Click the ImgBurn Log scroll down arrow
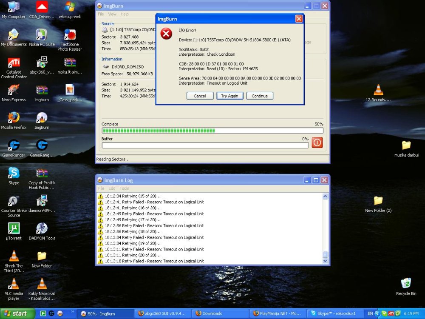 tap(325, 261)
